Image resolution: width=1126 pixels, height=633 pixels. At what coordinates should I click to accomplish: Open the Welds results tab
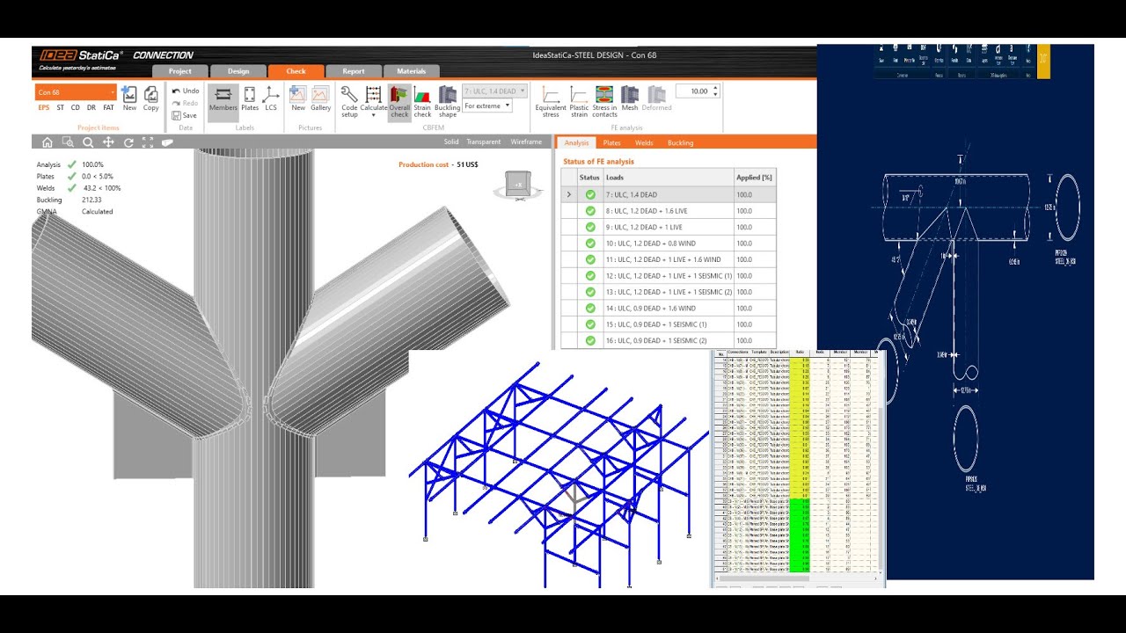click(x=644, y=142)
